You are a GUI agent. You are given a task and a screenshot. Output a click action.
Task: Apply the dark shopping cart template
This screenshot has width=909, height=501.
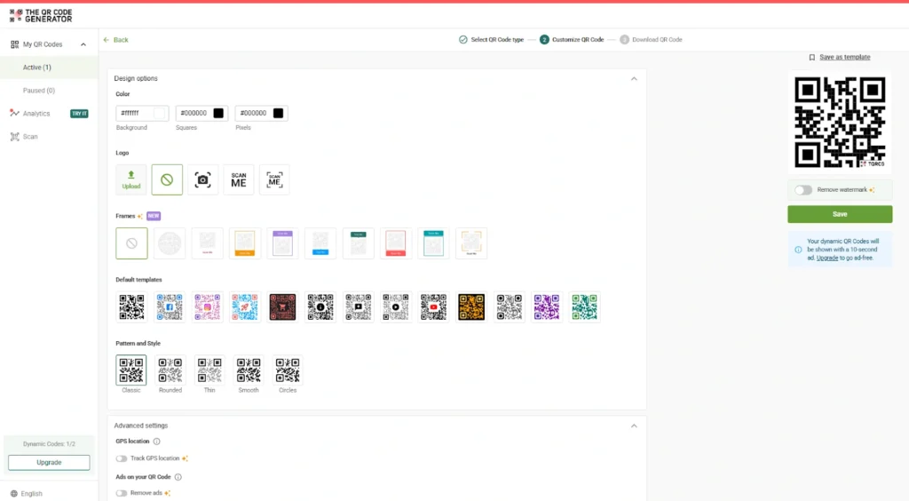[282, 306]
